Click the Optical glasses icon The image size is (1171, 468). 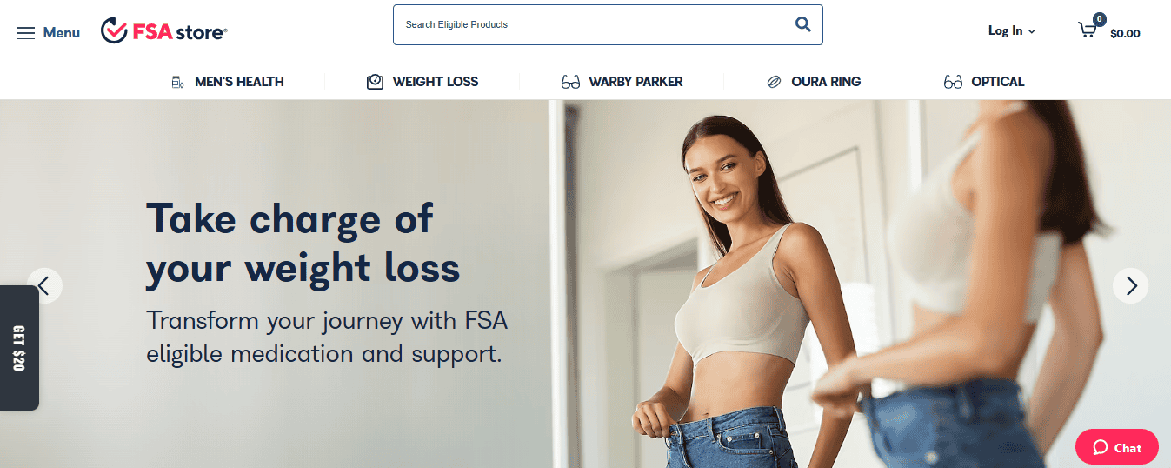953,82
